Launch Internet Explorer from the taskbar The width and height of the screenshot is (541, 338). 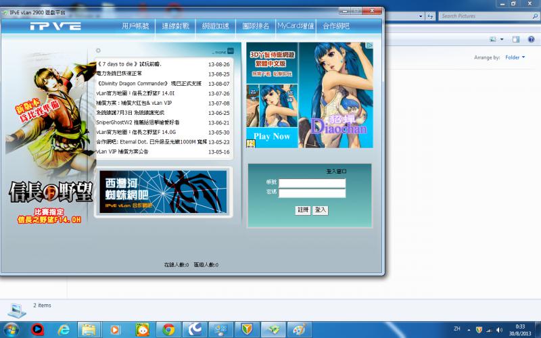tap(64, 329)
